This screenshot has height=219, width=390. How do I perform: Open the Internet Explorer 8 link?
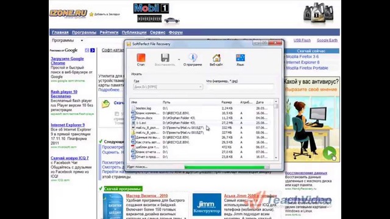point(302,62)
